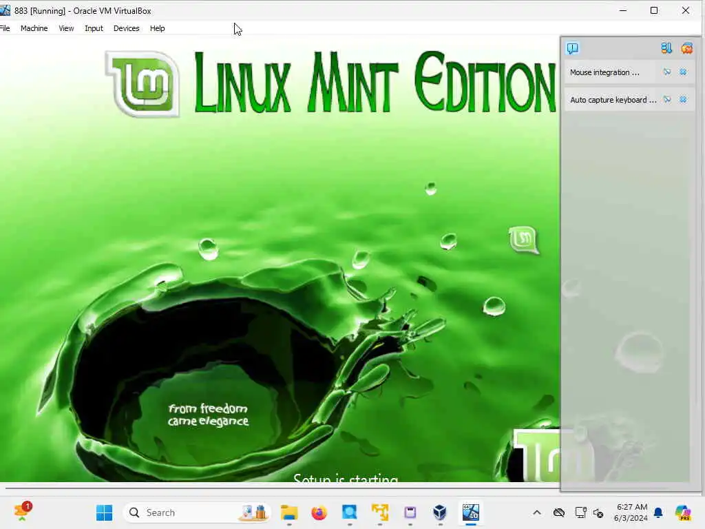Viewport: 705px width, 529px height.
Task: Dismiss the Auto capture keyboard notification
Action: click(x=683, y=99)
